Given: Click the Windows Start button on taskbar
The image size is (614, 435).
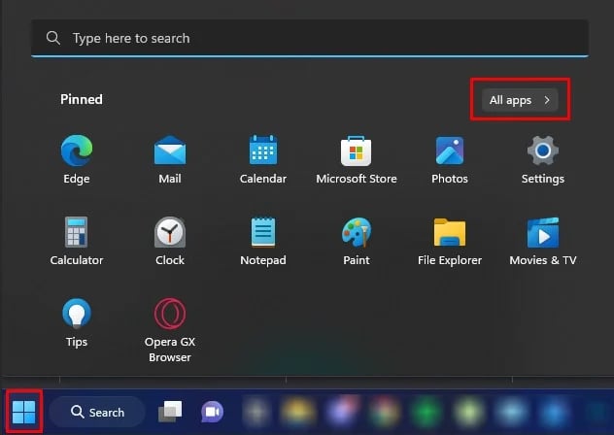Looking at the screenshot, I should 24,412.
